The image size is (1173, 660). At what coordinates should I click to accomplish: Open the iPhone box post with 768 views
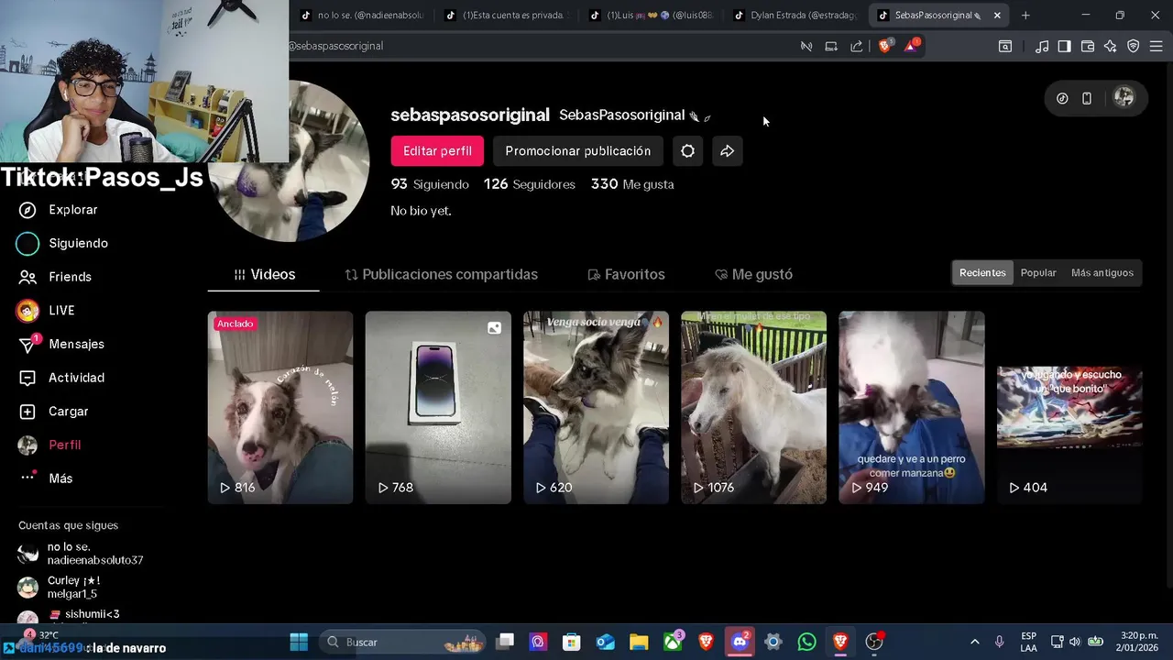[x=438, y=408]
